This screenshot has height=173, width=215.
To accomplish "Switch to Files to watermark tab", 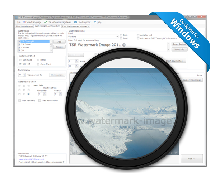I will tap(24, 27).
